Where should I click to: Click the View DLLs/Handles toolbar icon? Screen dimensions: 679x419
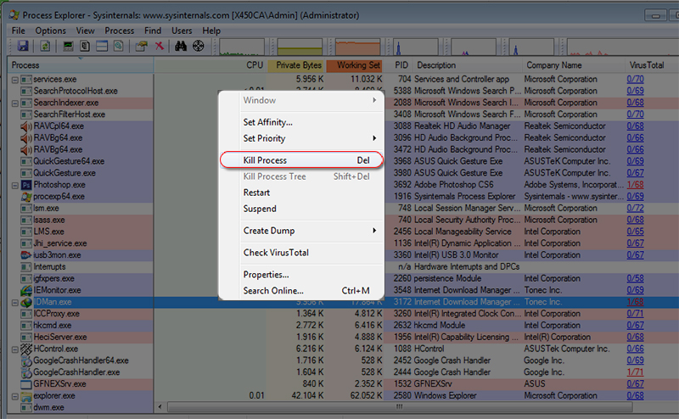pyautogui.click(x=118, y=46)
